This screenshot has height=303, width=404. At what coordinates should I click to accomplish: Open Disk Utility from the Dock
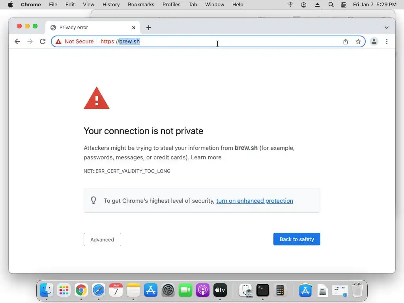pyautogui.click(x=245, y=290)
